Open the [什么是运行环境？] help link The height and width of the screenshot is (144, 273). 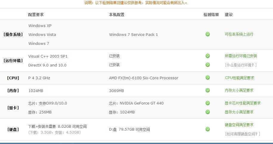[241, 65]
